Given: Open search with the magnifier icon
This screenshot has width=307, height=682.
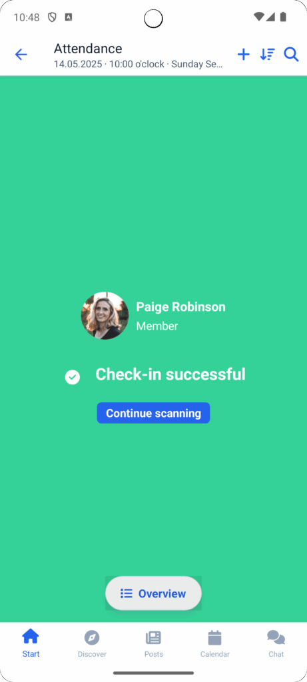Looking at the screenshot, I should coord(291,55).
